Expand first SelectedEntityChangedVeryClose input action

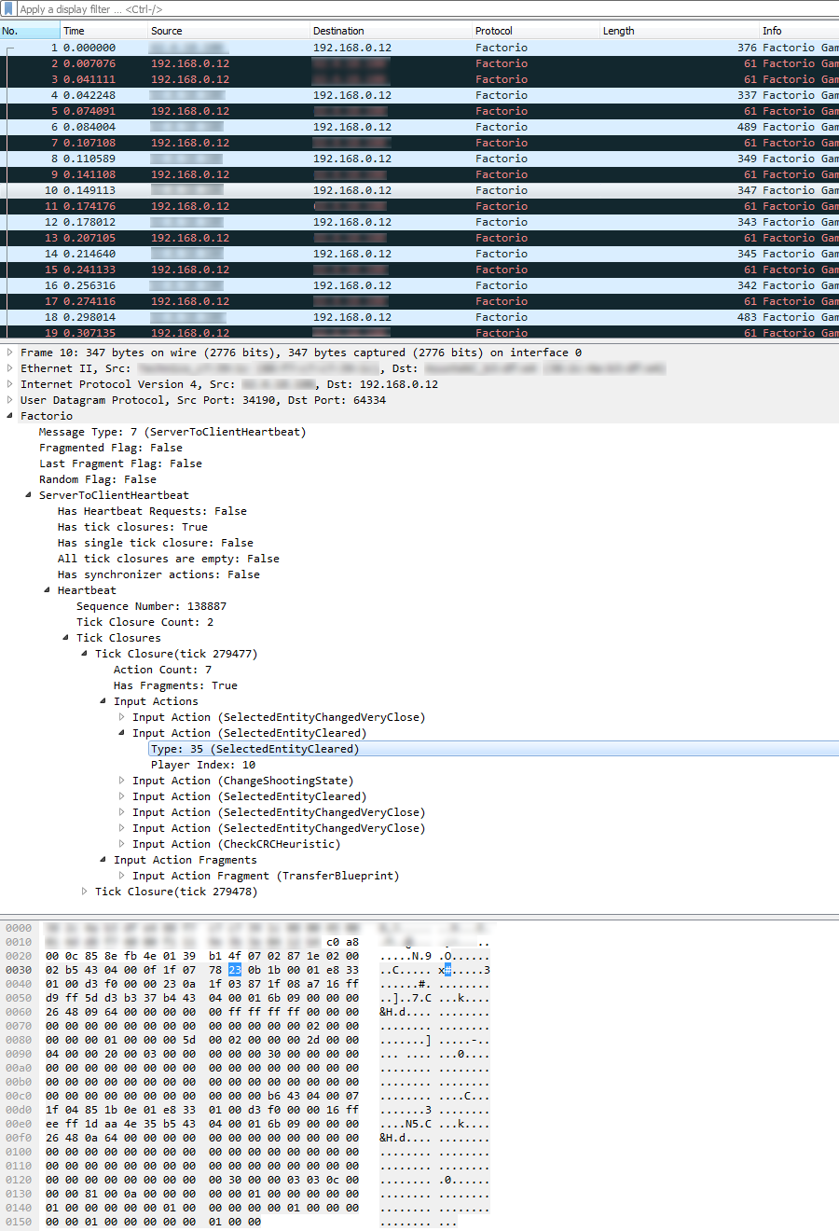[122, 717]
